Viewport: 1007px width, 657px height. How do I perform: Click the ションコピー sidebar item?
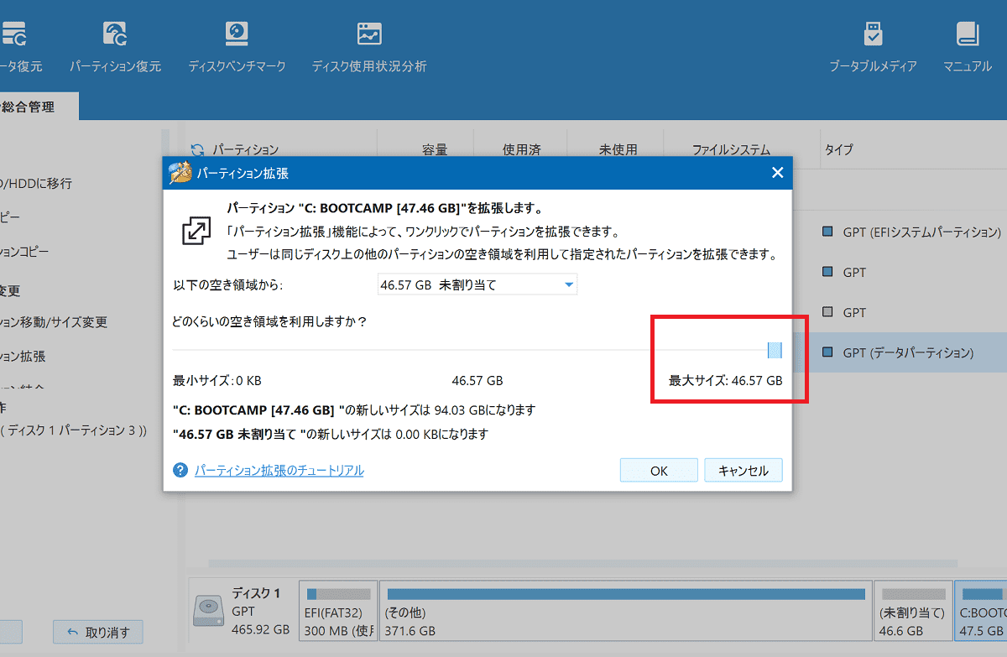pyautogui.click(x=24, y=252)
